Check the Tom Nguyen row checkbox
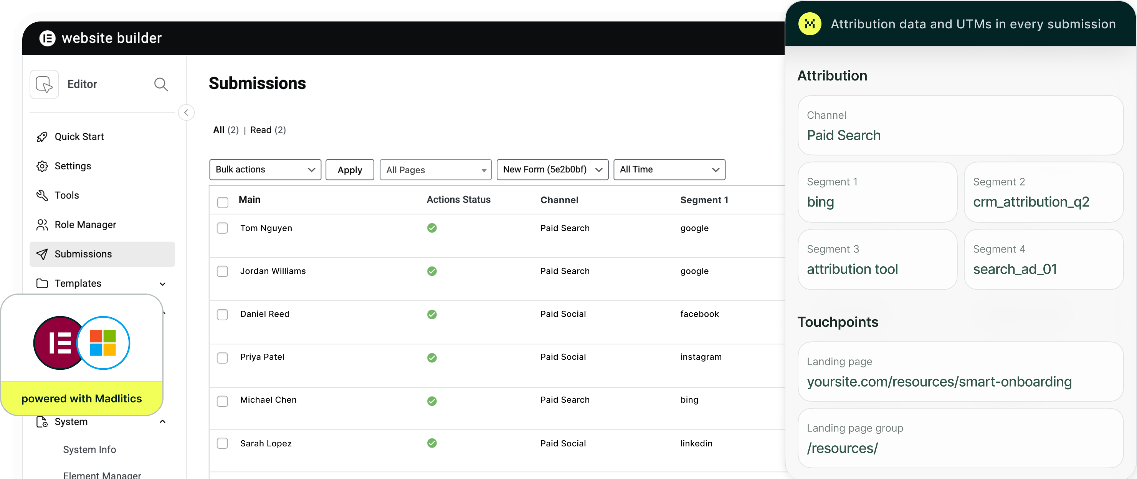The width and height of the screenshot is (1137, 479). [223, 228]
